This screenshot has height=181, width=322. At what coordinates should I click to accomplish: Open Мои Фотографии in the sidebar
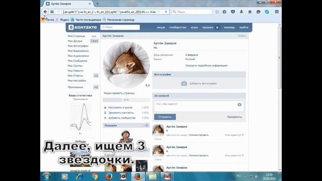click(78, 46)
